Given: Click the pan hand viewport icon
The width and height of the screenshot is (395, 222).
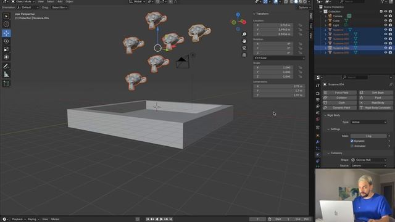Looking at the screenshot, I should point(244,41).
